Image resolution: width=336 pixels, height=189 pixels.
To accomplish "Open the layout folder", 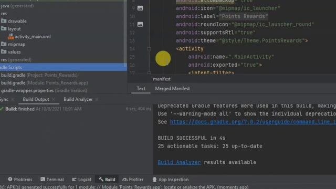I will pyautogui.click(x=11, y=29).
